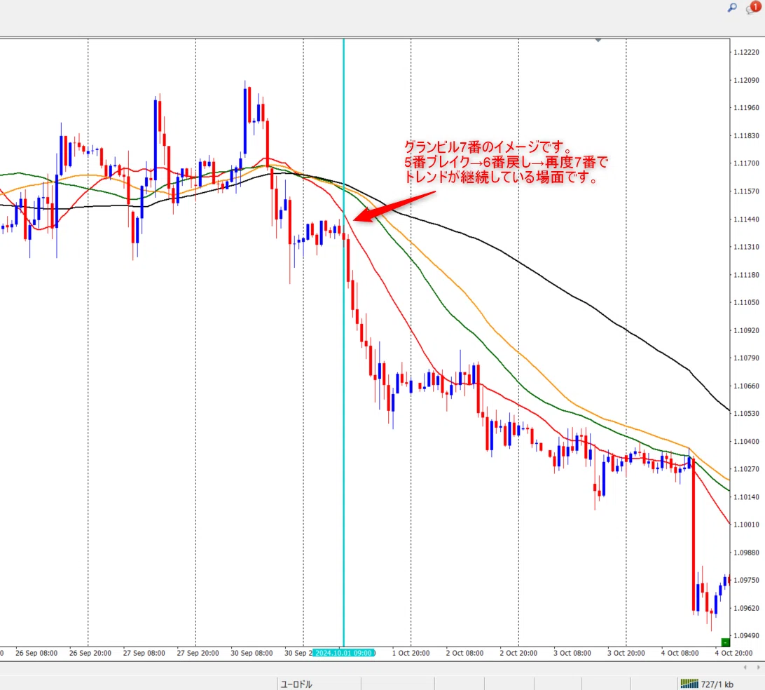Click the 1.11700 price label
The image size is (765, 690).
pos(747,163)
